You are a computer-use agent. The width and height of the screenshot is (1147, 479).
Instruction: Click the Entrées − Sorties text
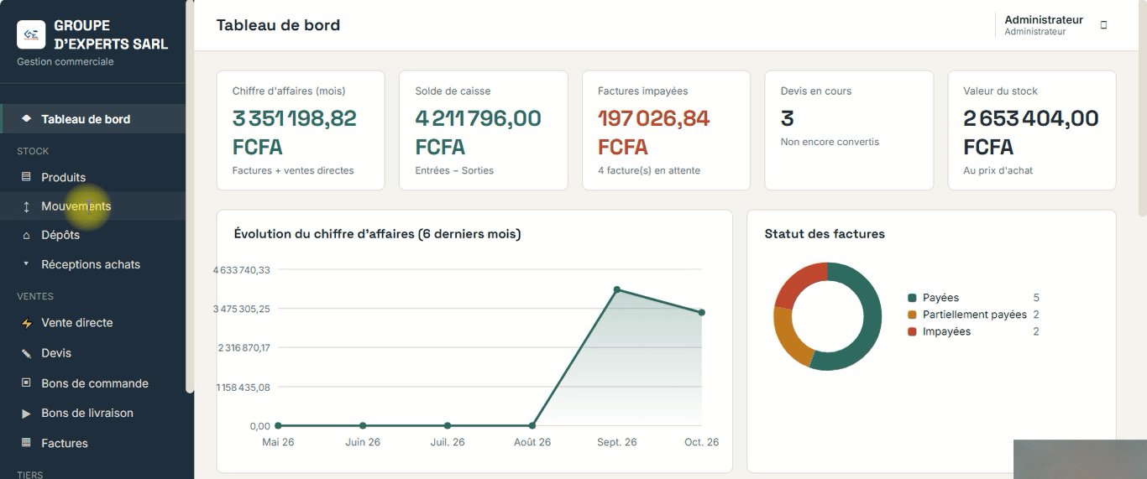click(x=454, y=170)
